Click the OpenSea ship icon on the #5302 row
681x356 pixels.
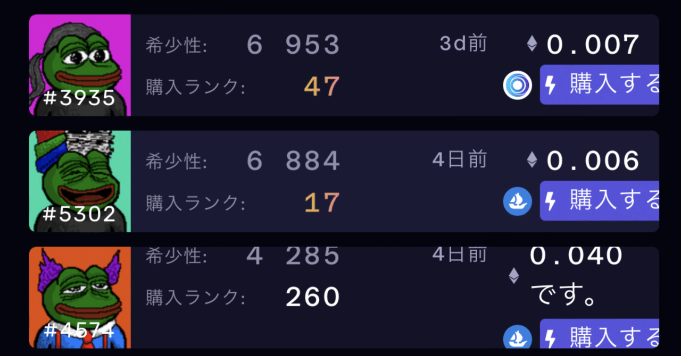click(x=517, y=202)
